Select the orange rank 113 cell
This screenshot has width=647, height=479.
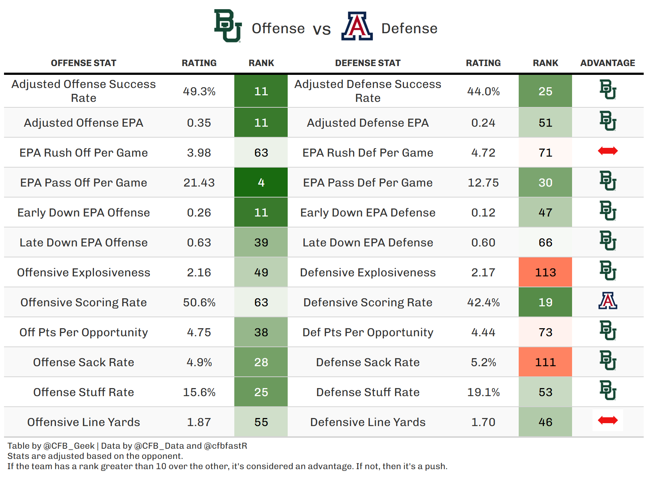pyautogui.click(x=545, y=272)
